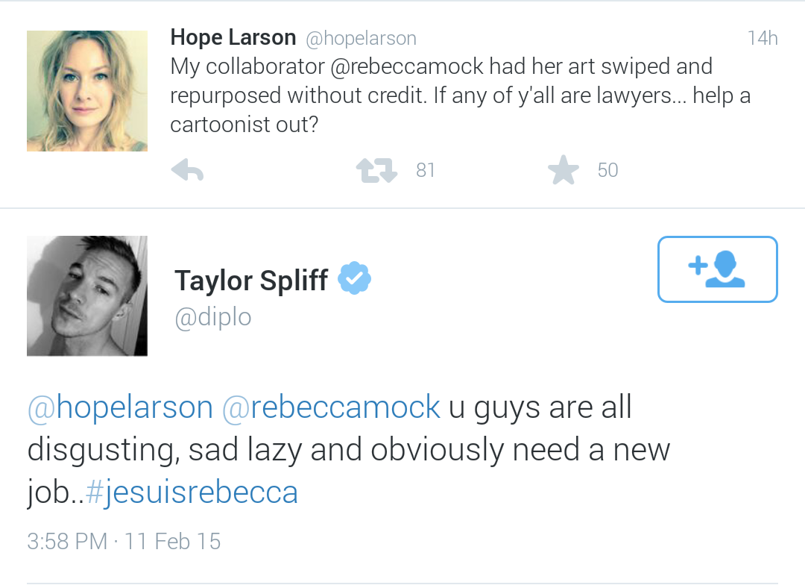Open the @rebeccamock mention in the reply
This screenshot has height=585, width=805.
331,407
